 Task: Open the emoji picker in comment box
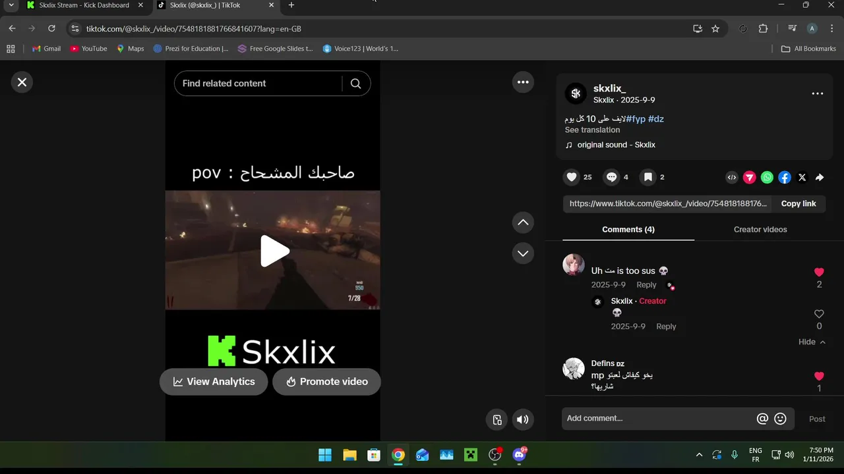(x=780, y=419)
